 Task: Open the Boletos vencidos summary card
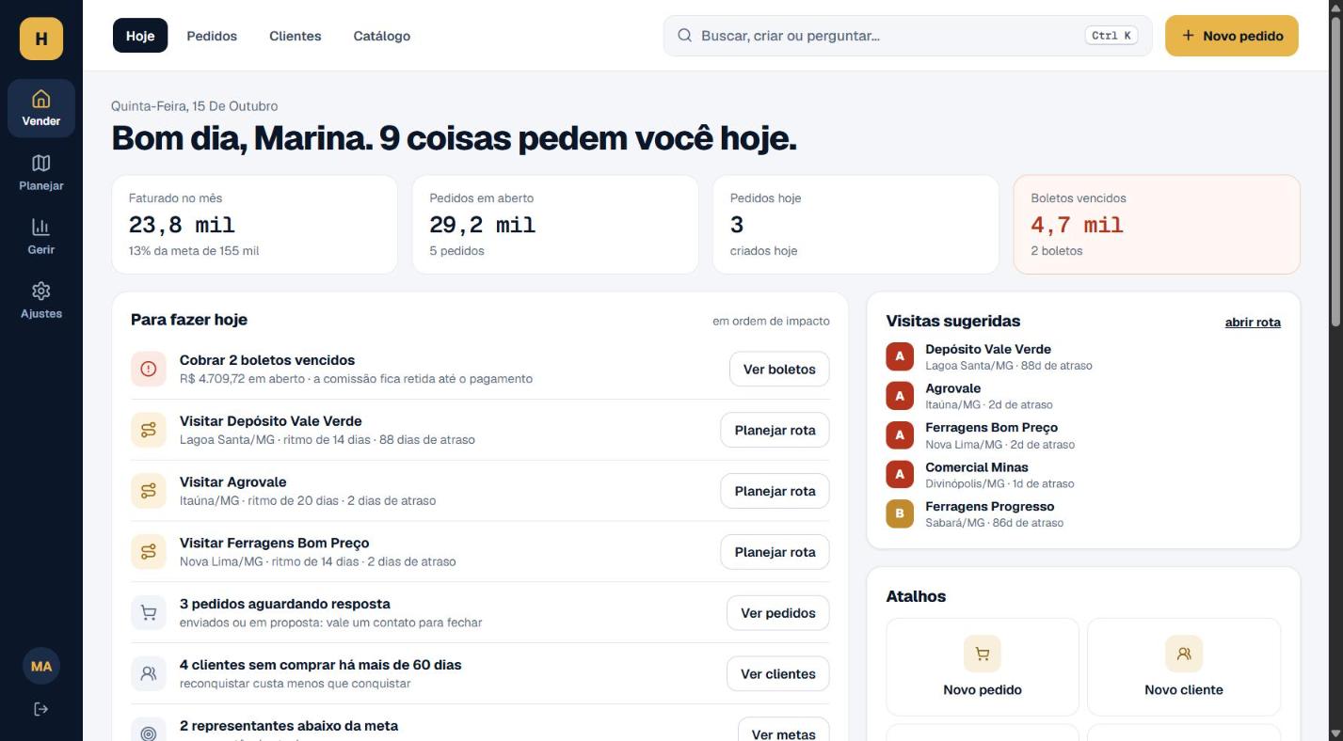[x=1157, y=225]
